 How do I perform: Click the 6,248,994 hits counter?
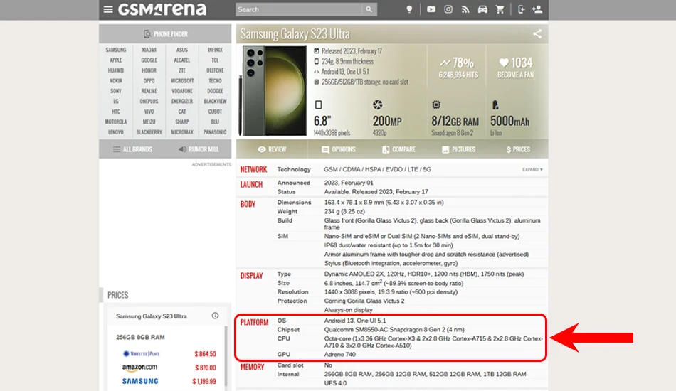coord(458,75)
